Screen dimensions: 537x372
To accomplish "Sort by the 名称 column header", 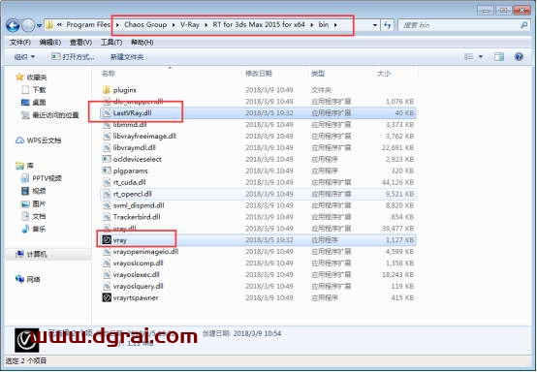I will tap(109, 74).
